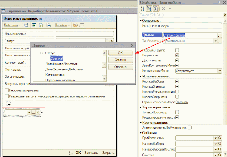
Task: Clear the properties search field
Action: (x=225, y=15)
